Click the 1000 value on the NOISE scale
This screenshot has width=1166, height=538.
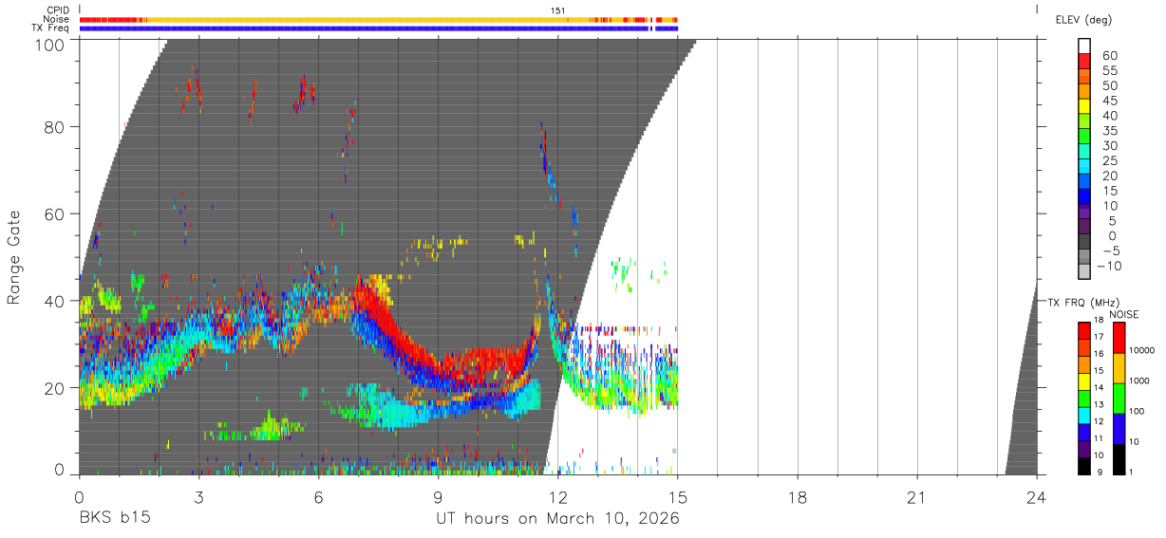1140,380
